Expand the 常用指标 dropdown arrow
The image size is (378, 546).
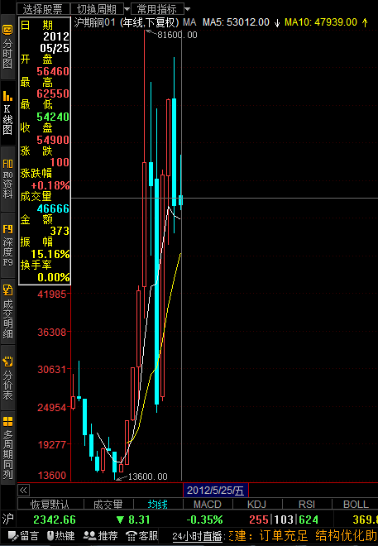[187, 9]
